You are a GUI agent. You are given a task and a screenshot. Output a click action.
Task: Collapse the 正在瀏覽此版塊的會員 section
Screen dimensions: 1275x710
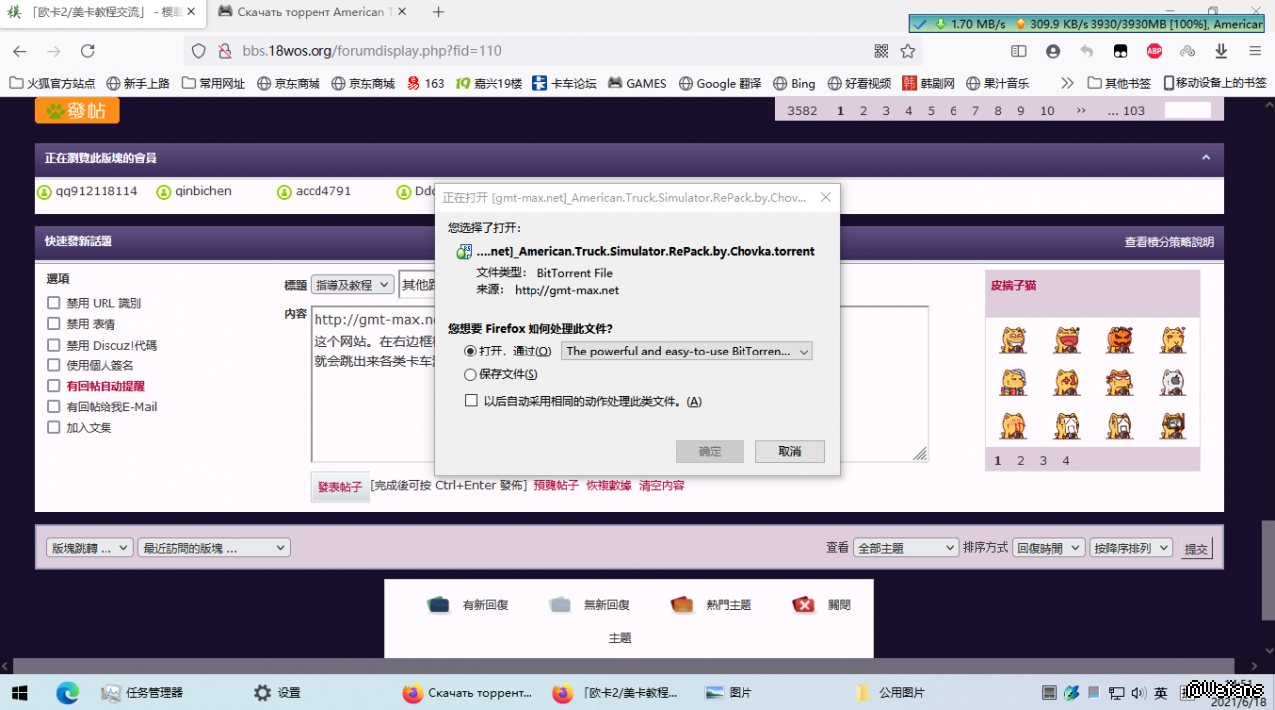tap(1206, 158)
